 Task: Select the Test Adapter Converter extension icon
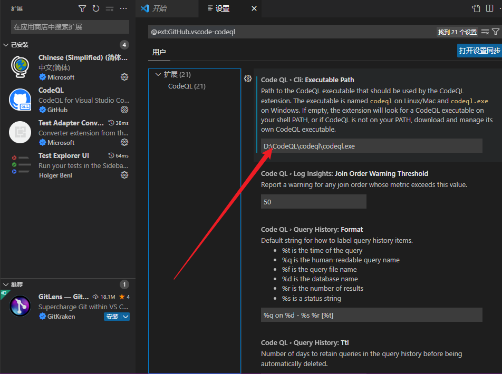point(20,132)
